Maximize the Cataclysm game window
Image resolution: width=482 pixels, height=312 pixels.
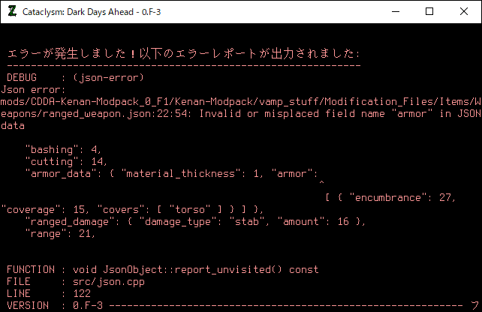pos(429,11)
